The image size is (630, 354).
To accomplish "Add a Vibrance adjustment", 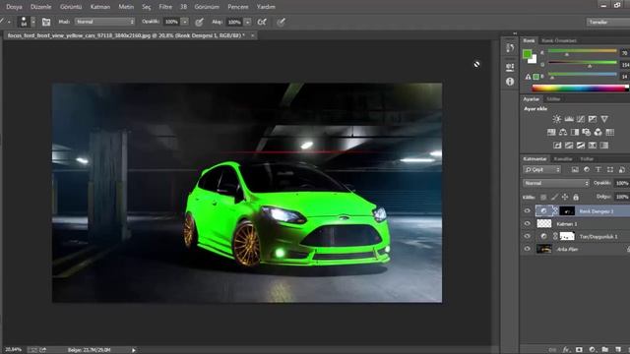I will (x=604, y=119).
